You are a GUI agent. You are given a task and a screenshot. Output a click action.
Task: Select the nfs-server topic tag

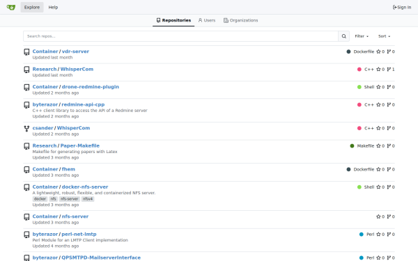(69, 199)
